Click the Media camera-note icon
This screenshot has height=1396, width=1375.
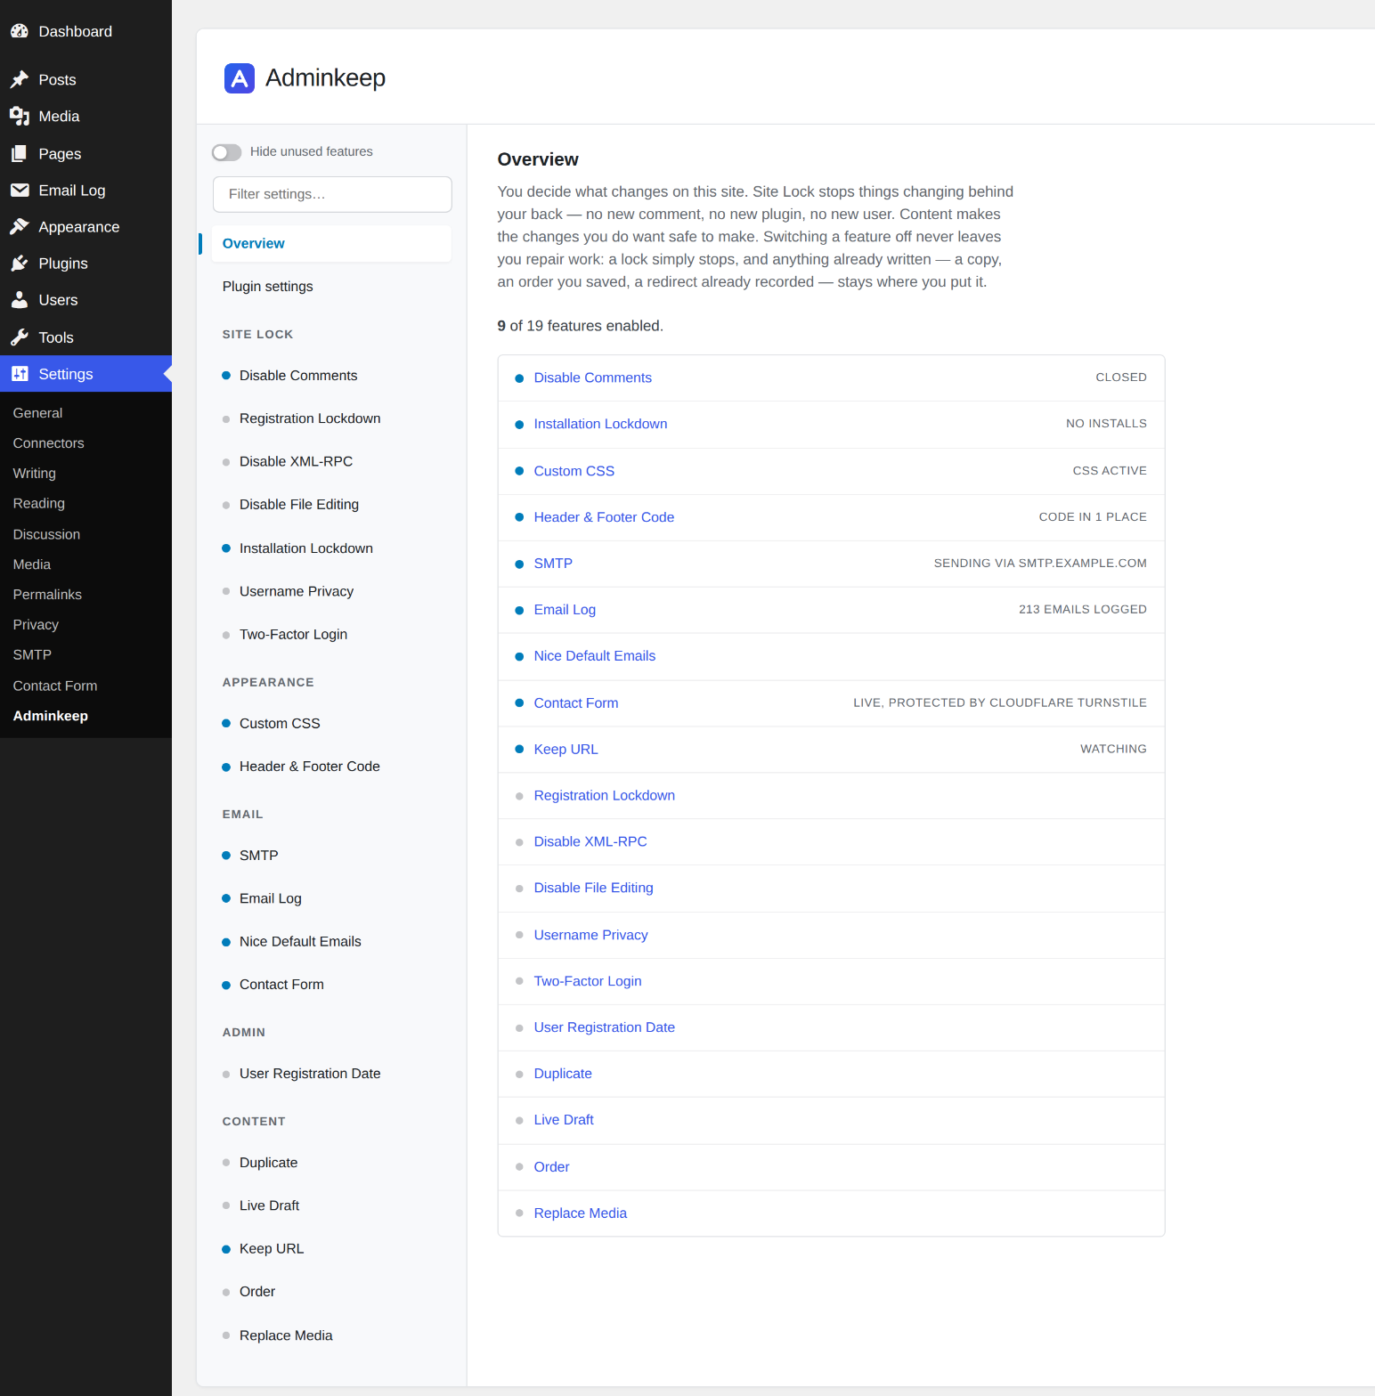coord(20,117)
